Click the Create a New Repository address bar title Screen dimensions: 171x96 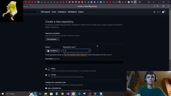87,6
